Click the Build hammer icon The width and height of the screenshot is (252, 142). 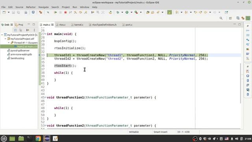click(x=41, y=12)
